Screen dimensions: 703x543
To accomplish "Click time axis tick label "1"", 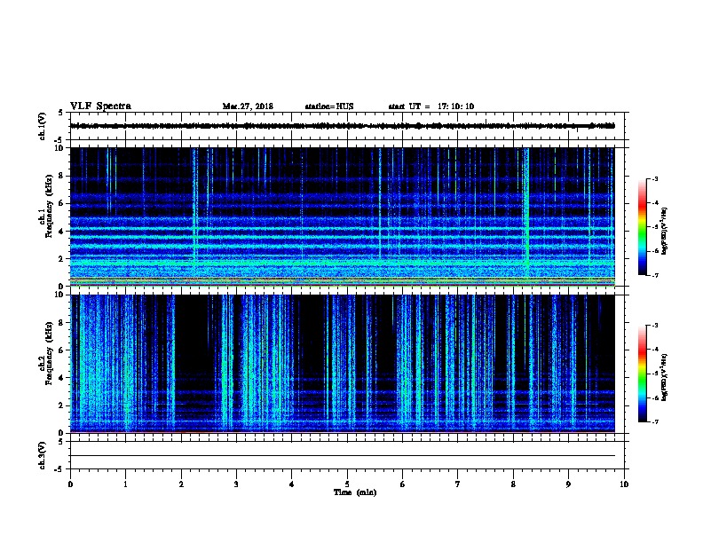I will (x=125, y=484).
